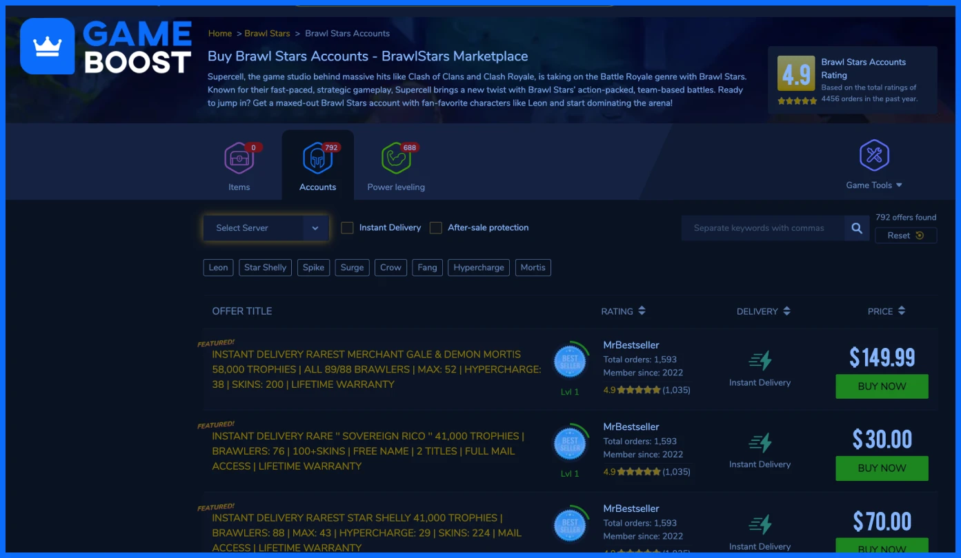Click the $30.00 price
This screenshot has width=961, height=558.
tap(882, 440)
